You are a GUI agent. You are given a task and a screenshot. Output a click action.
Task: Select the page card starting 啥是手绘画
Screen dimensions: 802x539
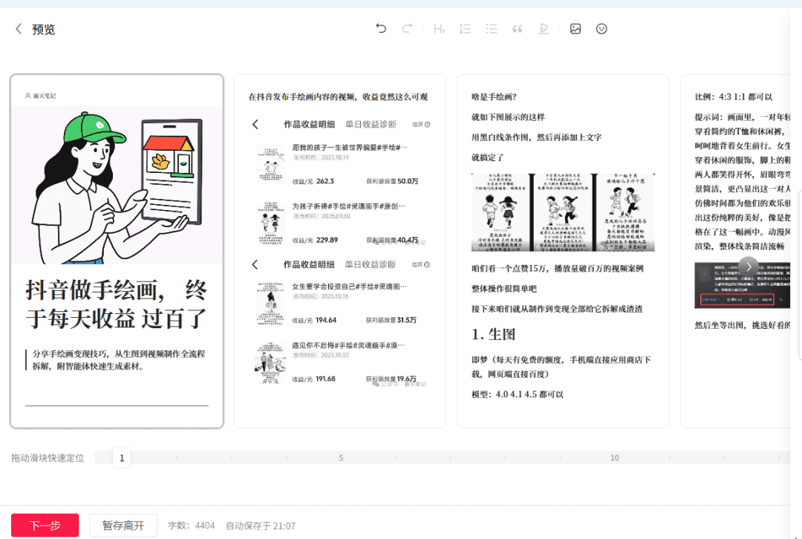click(x=563, y=251)
